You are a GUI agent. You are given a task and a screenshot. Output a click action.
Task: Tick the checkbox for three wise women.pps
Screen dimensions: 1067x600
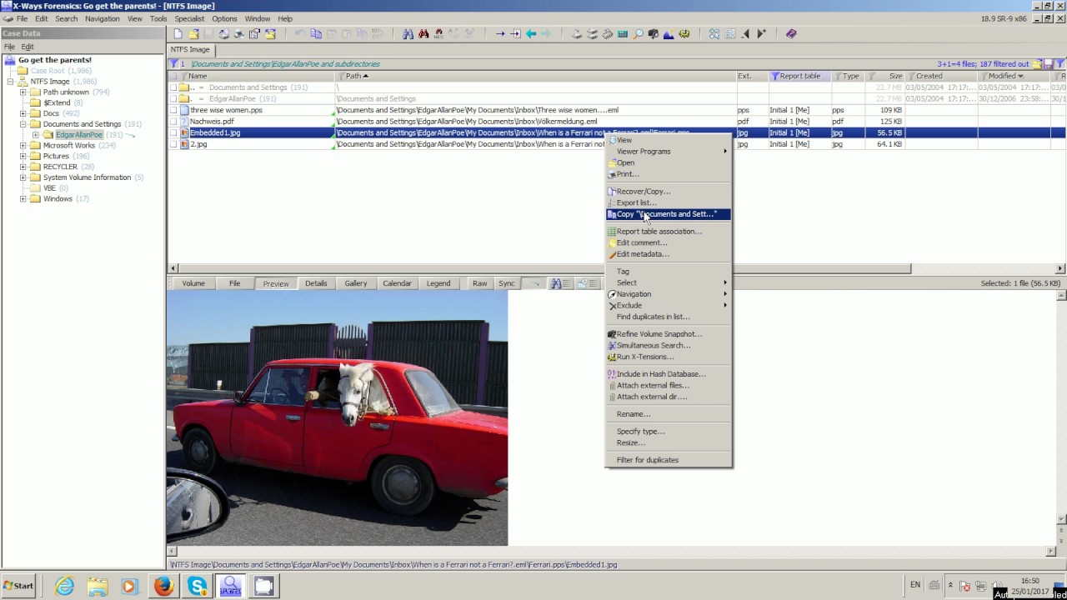173,110
